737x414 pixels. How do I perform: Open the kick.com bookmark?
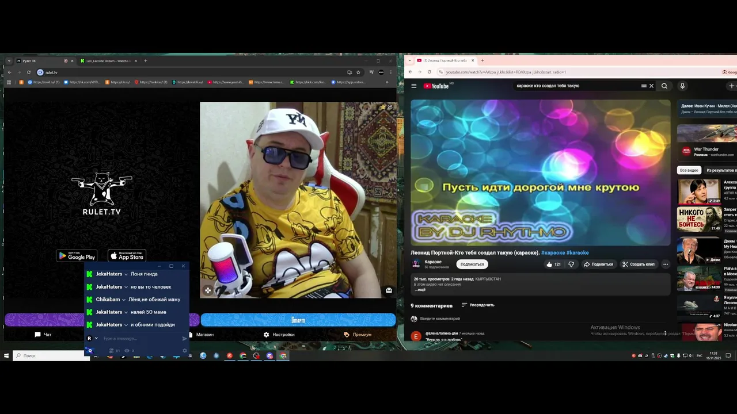(309, 82)
